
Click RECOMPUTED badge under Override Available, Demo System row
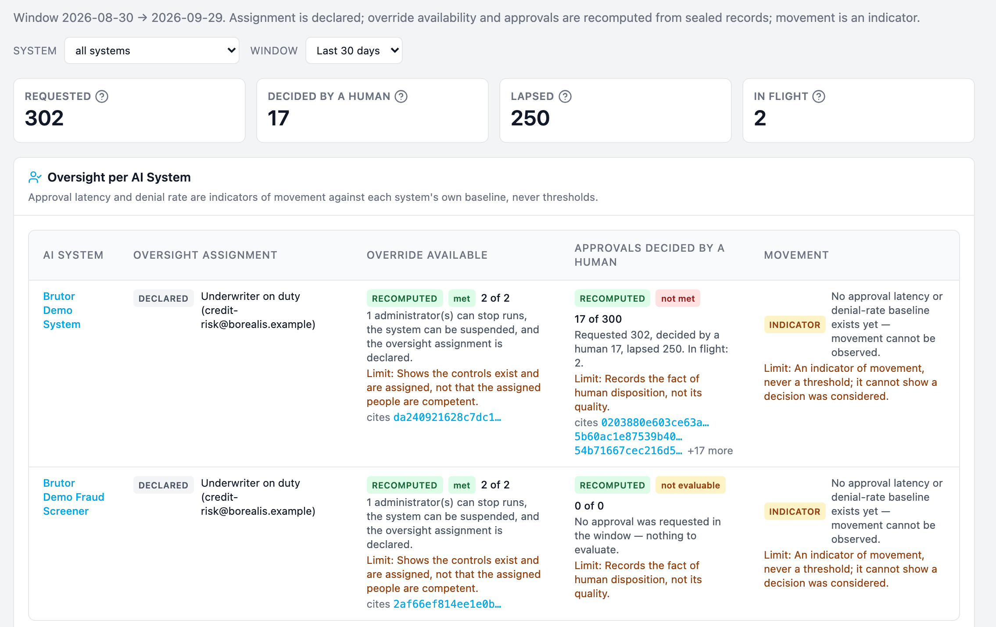[405, 299]
